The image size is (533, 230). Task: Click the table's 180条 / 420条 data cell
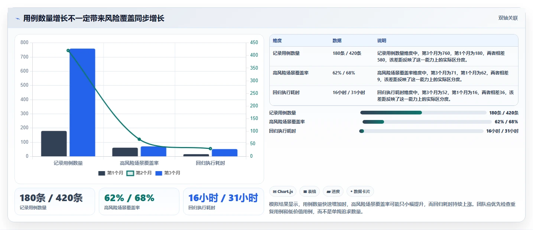(347, 53)
